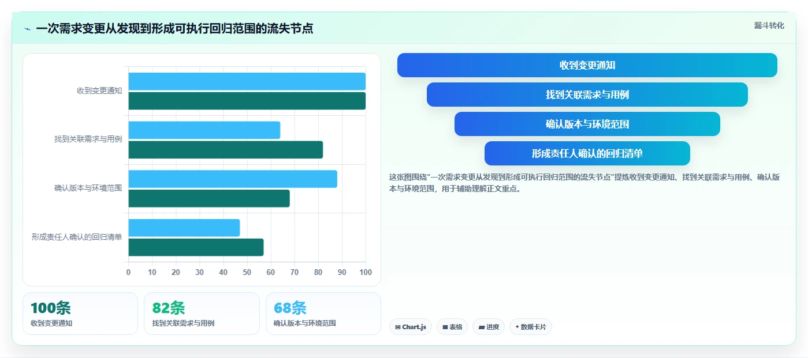
Task: Open the 68条 确认版本与环境范围 data card
Action: click(323, 314)
